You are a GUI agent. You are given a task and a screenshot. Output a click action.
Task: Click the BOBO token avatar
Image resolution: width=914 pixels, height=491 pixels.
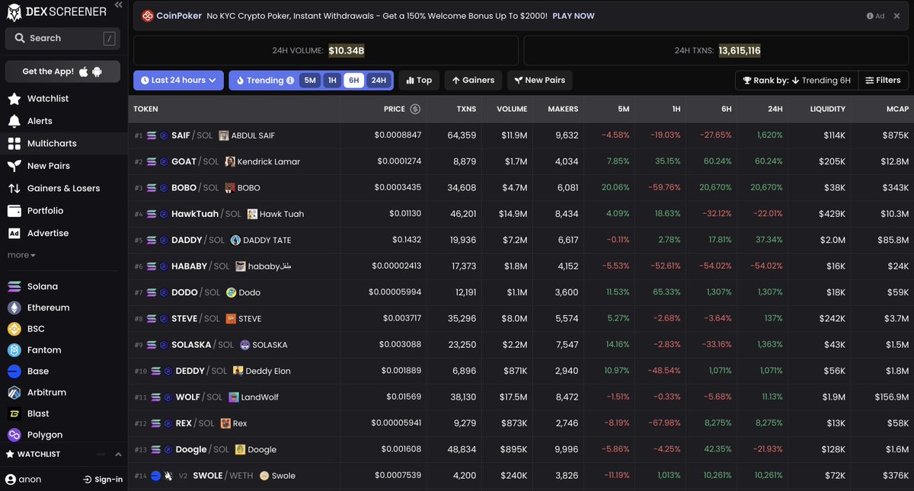[x=229, y=188]
